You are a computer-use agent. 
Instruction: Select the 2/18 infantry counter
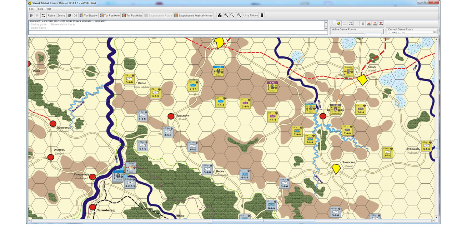pos(220,101)
